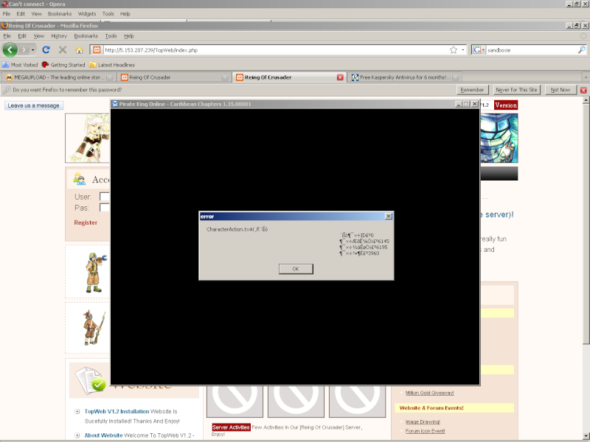Screen dimensions: 590x442
Task: Switch to first Reing Of Crusader tab
Action: pyautogui.click(x=174, y=77)
